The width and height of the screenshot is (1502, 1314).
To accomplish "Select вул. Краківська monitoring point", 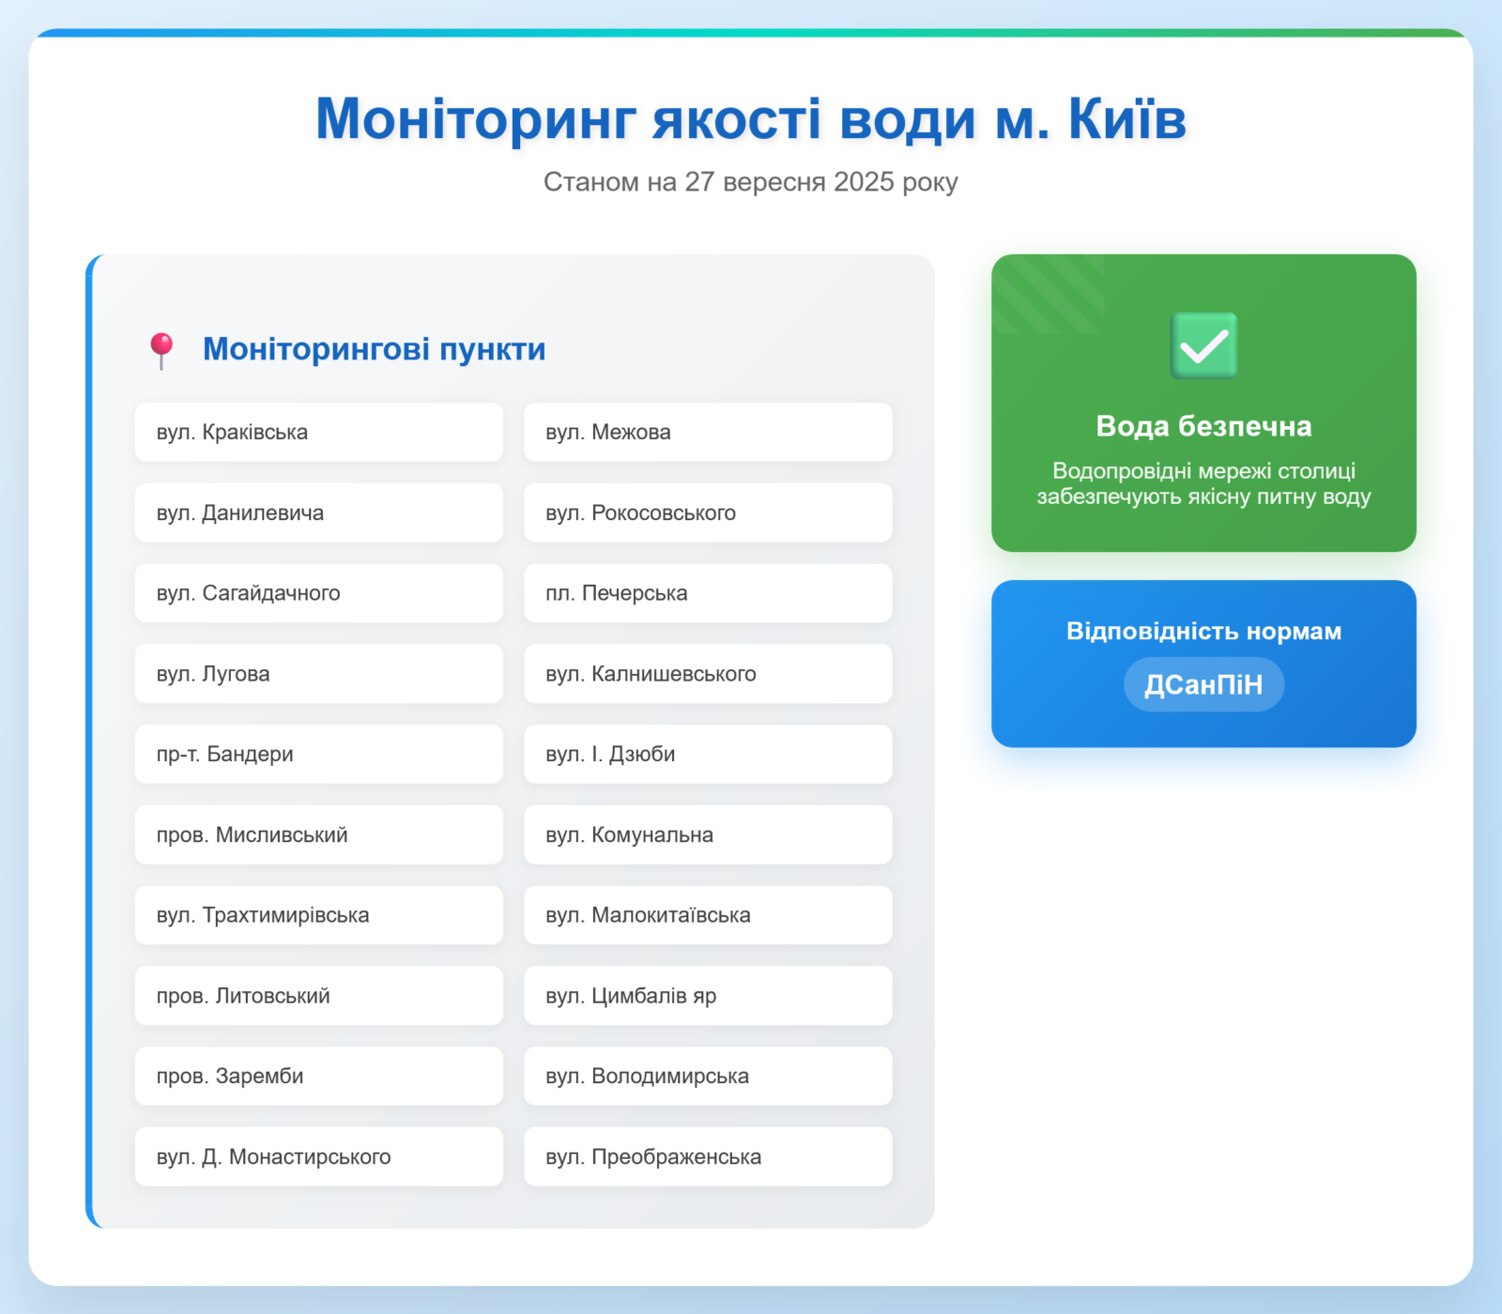I will click(318, 433).
